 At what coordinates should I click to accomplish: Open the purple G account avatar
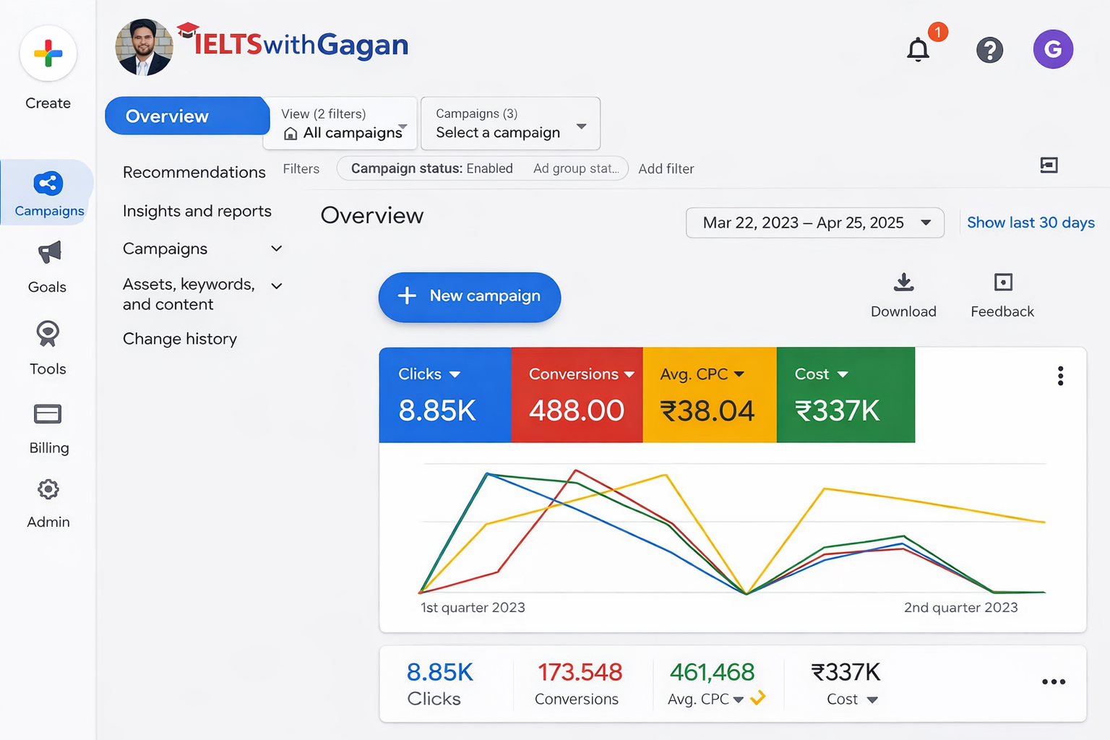(x=1053, y=49)
